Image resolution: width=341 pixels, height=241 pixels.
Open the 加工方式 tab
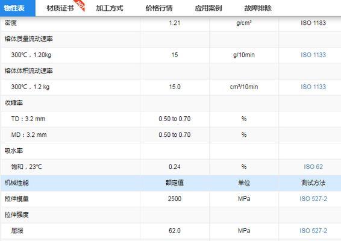point(110,8)
